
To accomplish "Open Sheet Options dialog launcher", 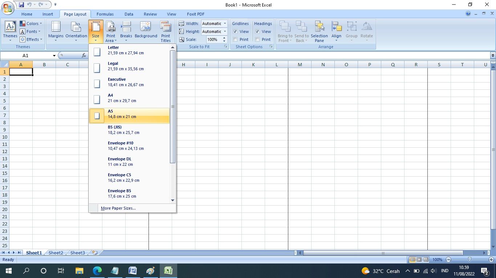I will click(x=271, y=47).
